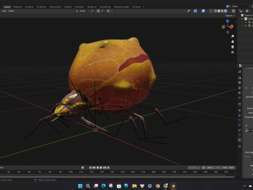Open the viewport shading options arrow
253x190 pixels.
coord(229,11)
